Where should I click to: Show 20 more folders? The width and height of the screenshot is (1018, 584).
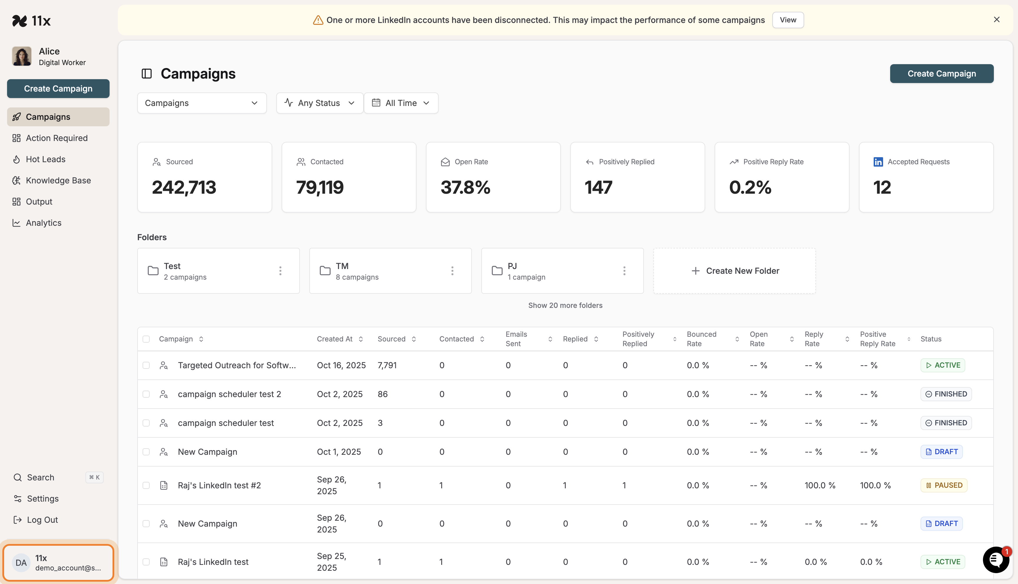(x=565, y=305)
